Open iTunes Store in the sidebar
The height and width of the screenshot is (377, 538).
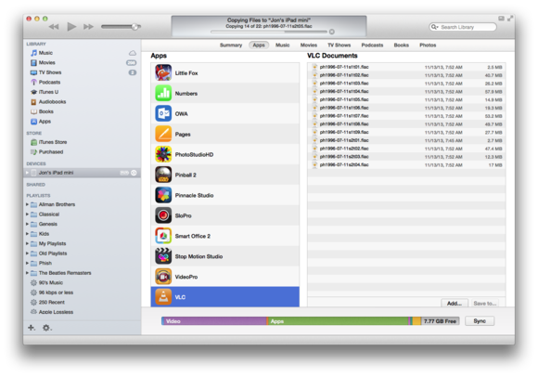(x=53, y=142)
